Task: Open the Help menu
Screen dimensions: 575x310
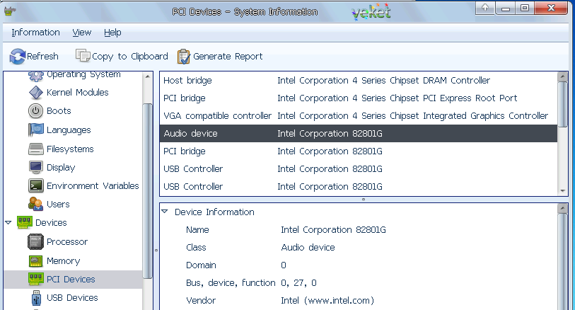Action: (112, 33)
